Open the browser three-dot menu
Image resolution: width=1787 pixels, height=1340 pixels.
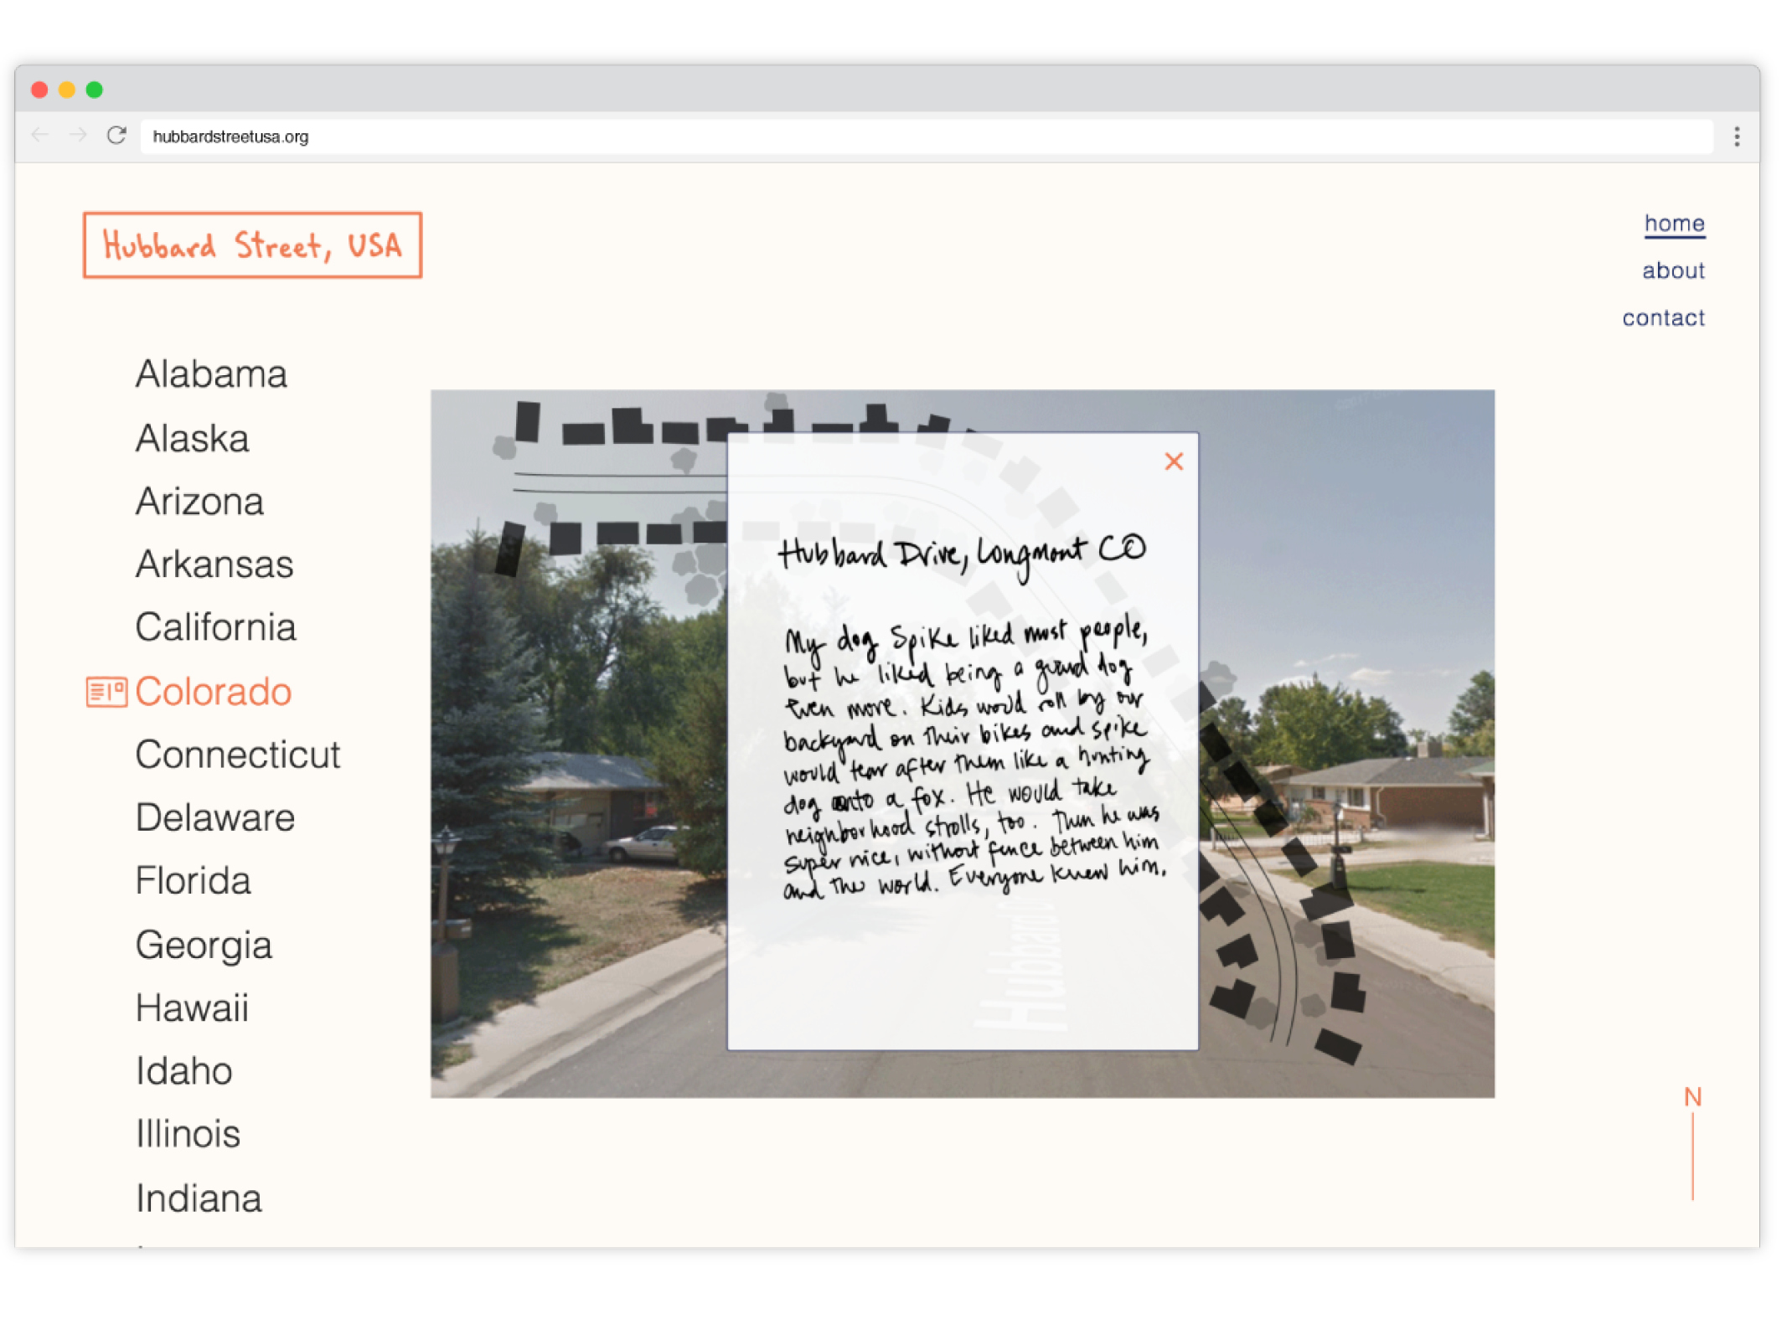(x=1736, y=137)
